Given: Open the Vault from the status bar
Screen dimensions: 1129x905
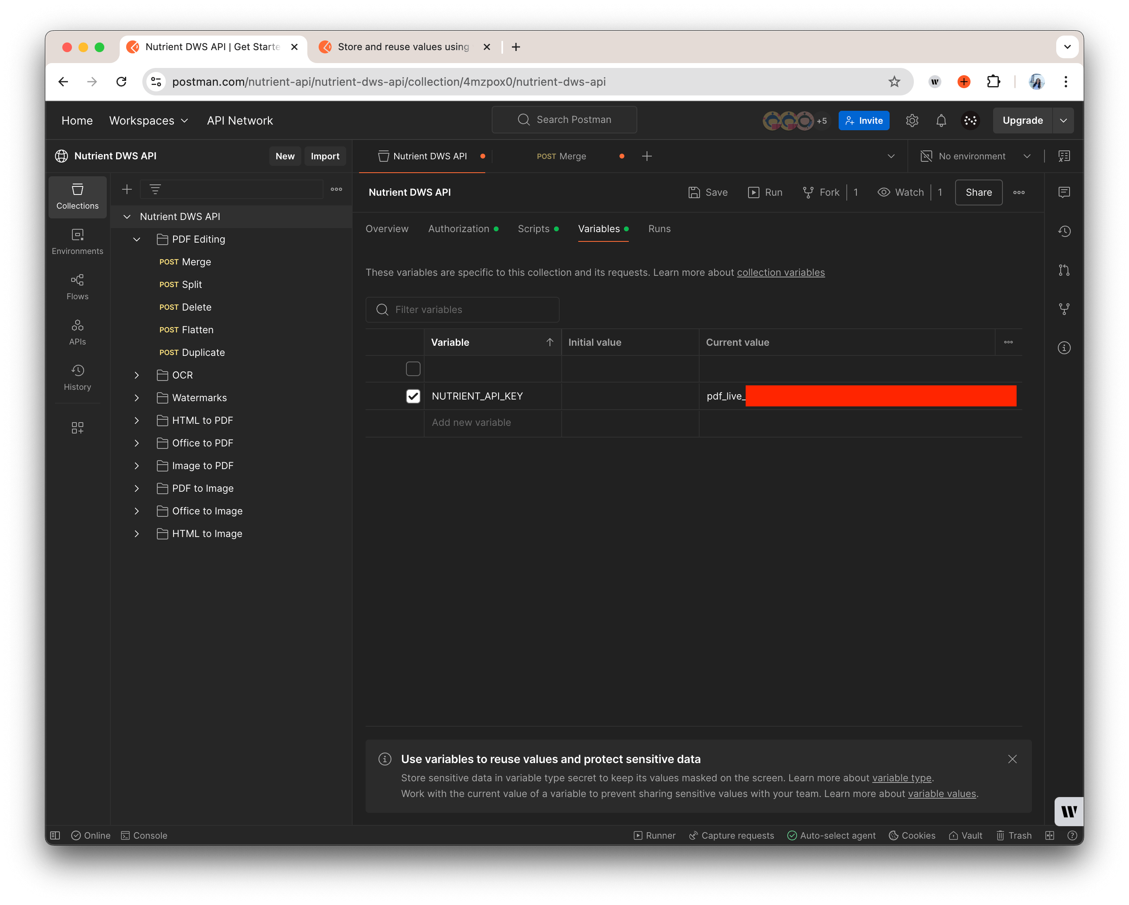Looking at the screenshot, I should tap(965, 835).
